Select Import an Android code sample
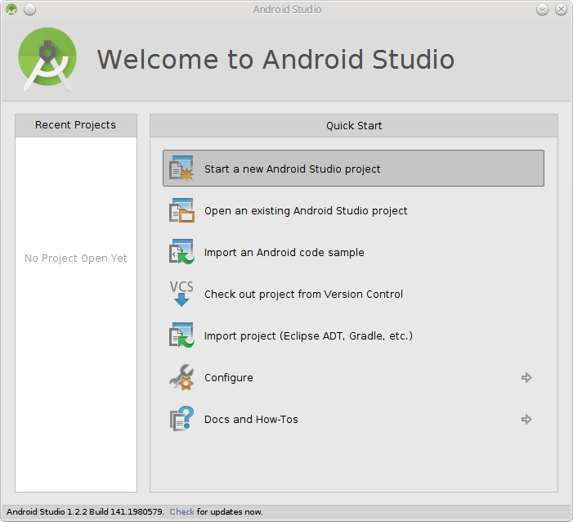The height and width of the screenshot is (522, 573). 284,252
